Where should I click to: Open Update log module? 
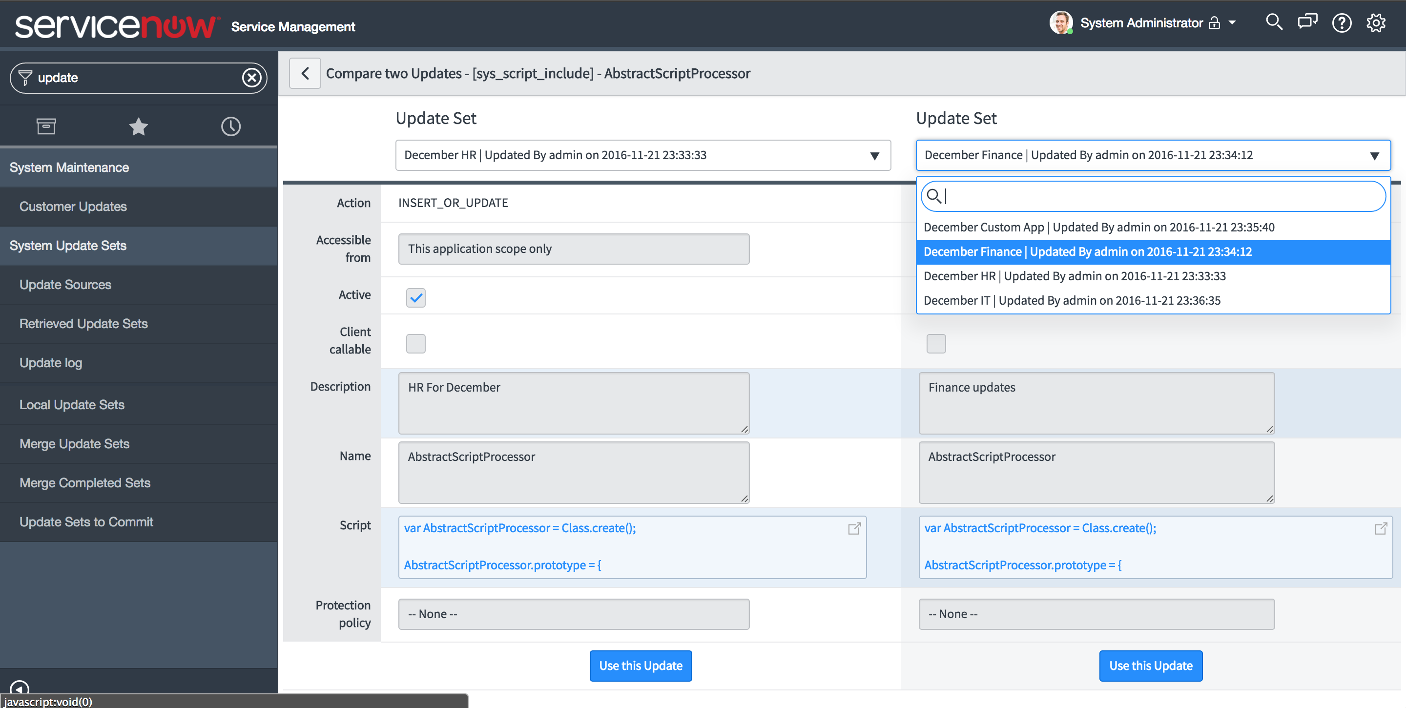point(139,362)
